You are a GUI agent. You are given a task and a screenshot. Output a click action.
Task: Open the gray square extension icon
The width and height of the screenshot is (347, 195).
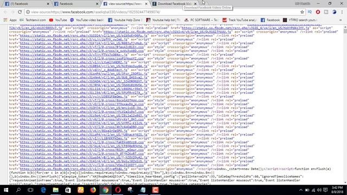pyautogui.click(x=326, y=12)
